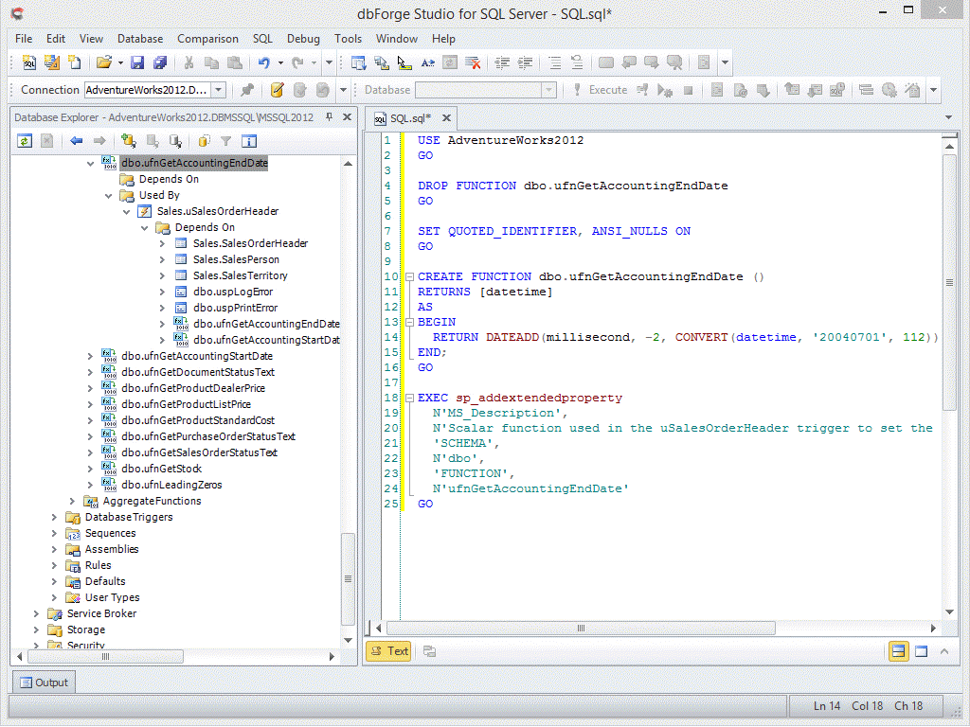Toggle the single-pane view layout button

tap(920, 651)
